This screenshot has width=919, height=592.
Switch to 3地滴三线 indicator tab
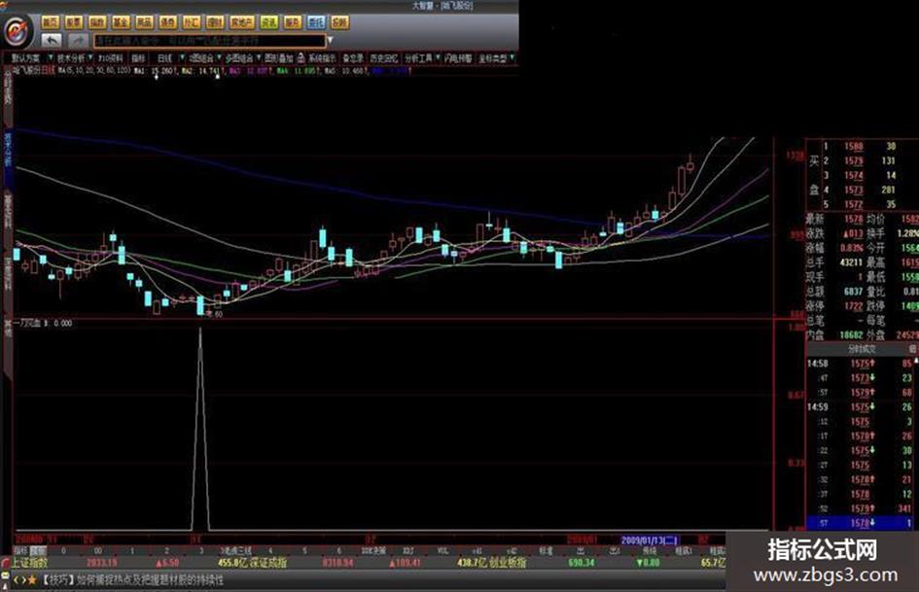click(235, 550)
